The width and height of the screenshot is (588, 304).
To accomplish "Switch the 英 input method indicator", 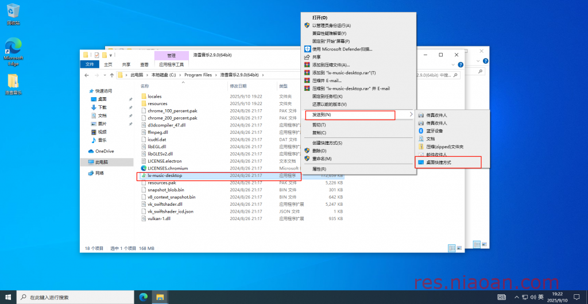I will click(x=541, y=297).
